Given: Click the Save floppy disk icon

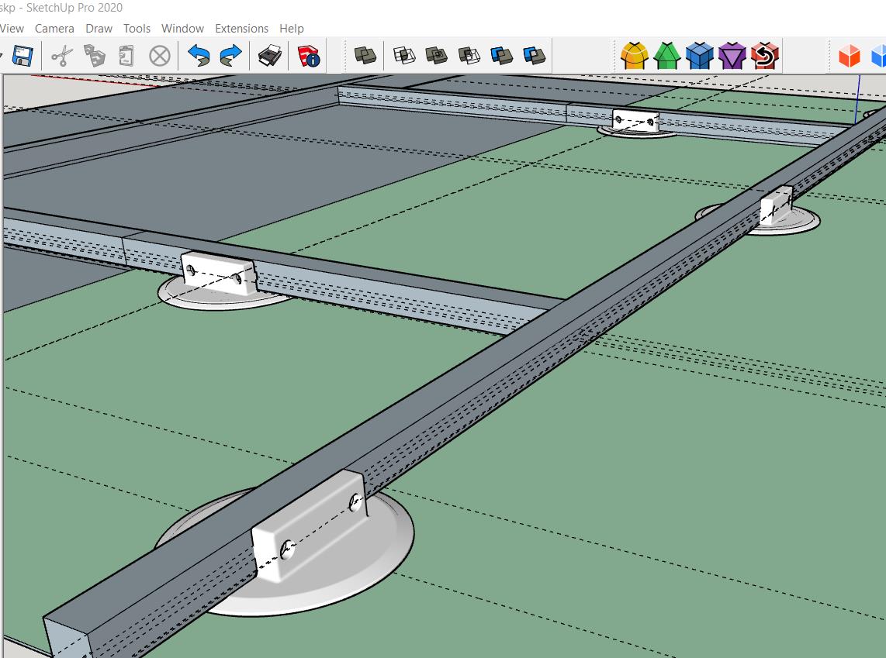Looking at the screenshot, I should (22, 56).
